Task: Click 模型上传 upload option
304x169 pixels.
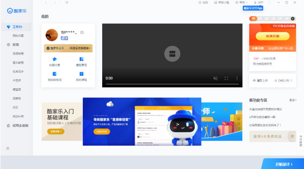Action: (261, 81)
